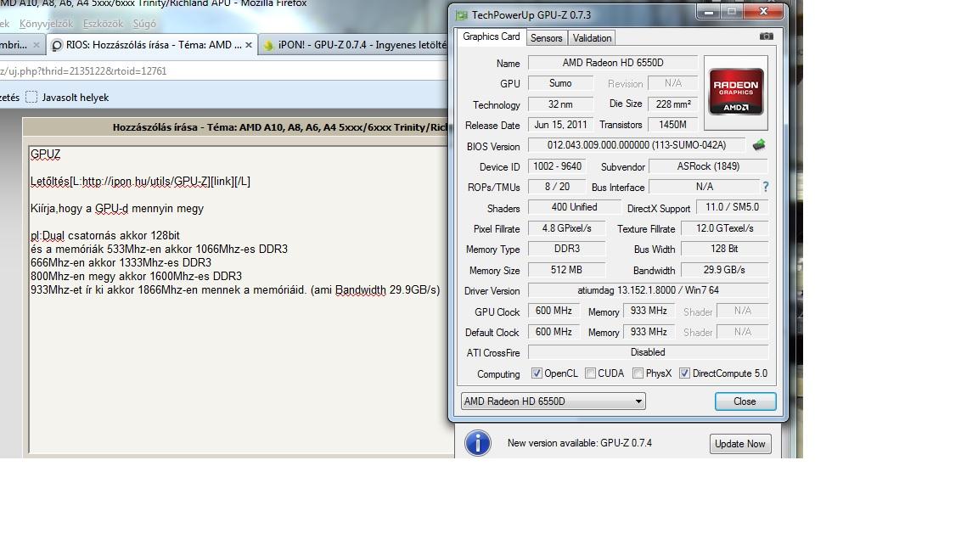Click the Bandwidth value 29.9 GB/s
Viewport: 978px width, 550px height.
click(724, 270)
